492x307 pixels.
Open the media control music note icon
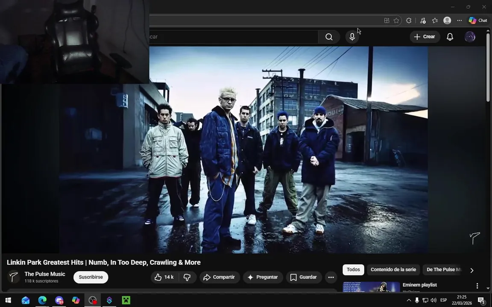[x=423, y=20]
